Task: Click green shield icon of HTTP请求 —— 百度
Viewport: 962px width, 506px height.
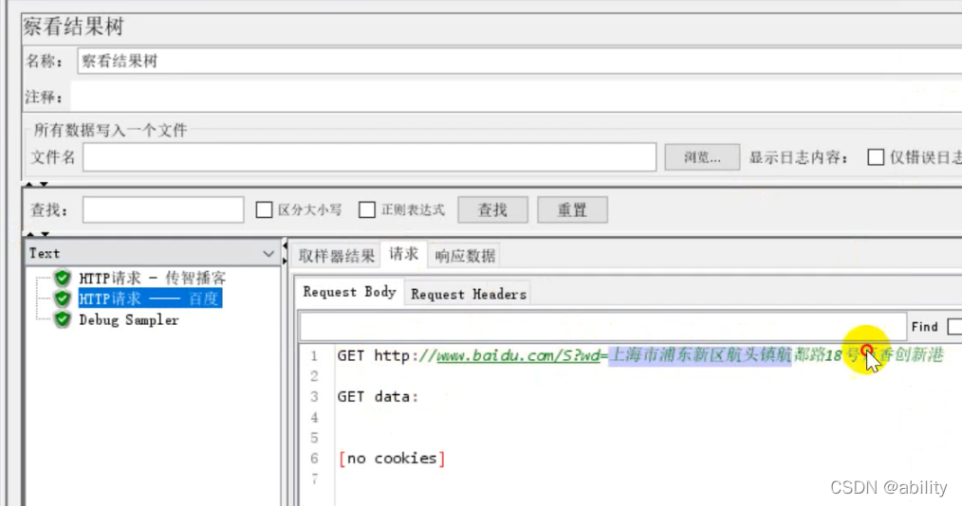Action: pos(62,298)
